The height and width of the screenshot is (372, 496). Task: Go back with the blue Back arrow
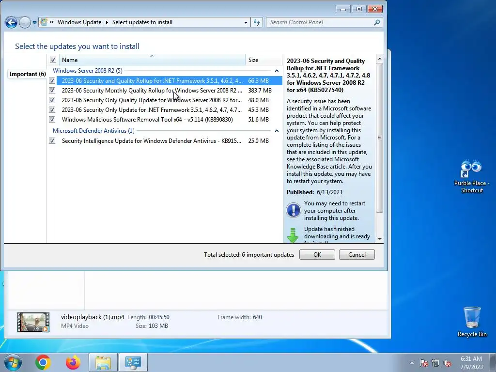(x=11, y=22)
